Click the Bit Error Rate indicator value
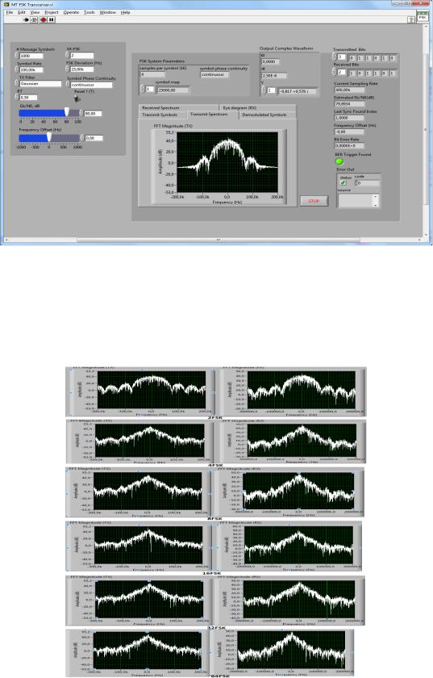This screenshot has width=433, height=678. pos(349,146)
